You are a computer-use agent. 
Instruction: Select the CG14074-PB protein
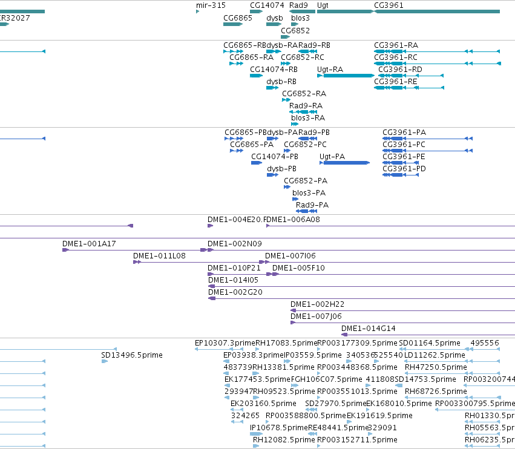(275, 156)
